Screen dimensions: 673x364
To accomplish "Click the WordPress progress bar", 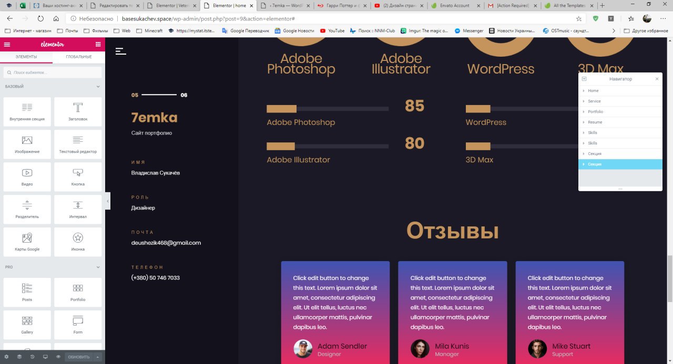I will pyautogui.click(x=522, y=109).
